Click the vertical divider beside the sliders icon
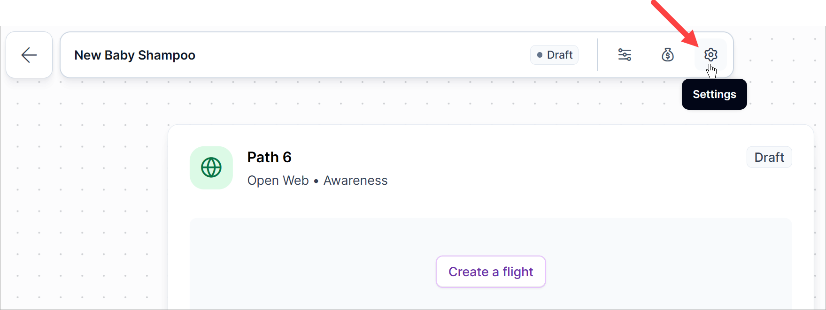The width and height of the screenshot is (826, 310). [x=597, y=55]
